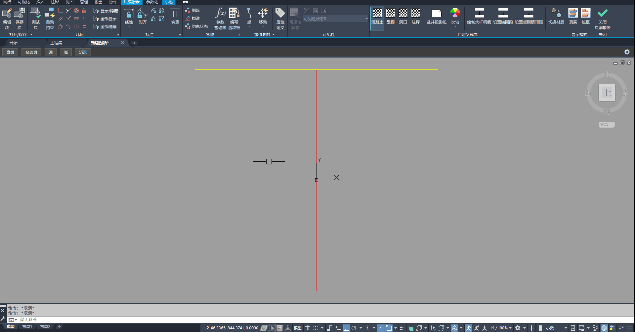The height and width of the screenshot is (332, 635).
Task: Click the Polyline (多段线) button
Action: pyautogui.click(x=31, y=52)
